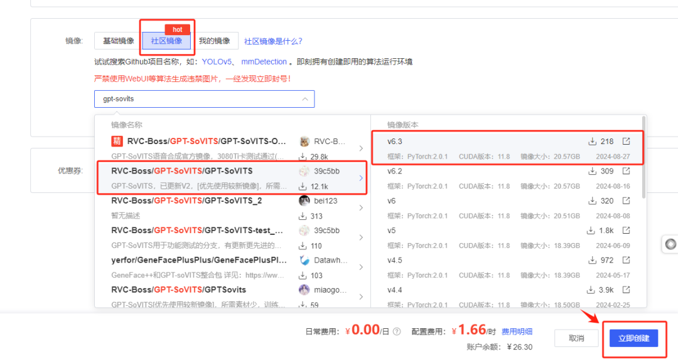Expand GPT-SoVITS-test image chevron
Viewport: 678px width, 364px height.
tap(361, 237)
